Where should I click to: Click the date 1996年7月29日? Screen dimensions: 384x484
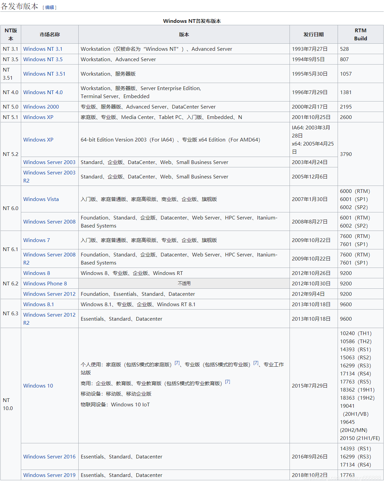310,92
